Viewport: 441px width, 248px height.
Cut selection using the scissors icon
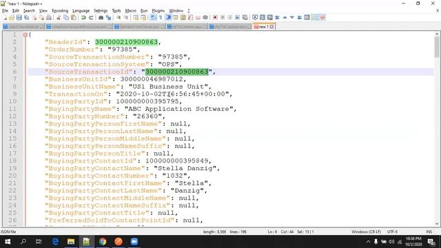point(59,17)
